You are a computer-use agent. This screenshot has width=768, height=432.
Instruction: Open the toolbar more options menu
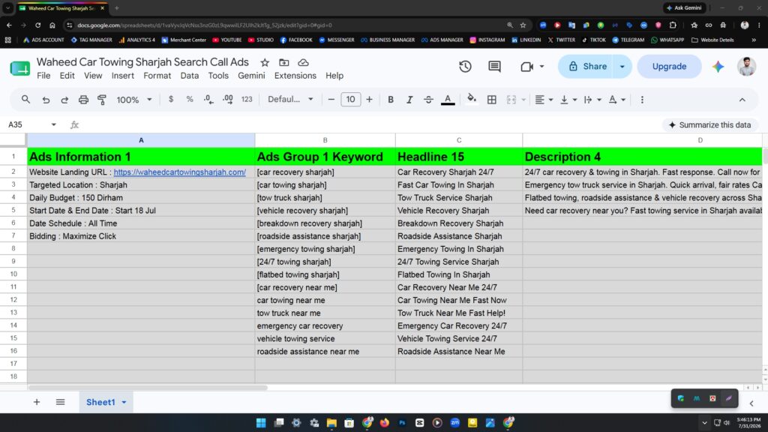[642, 100]
